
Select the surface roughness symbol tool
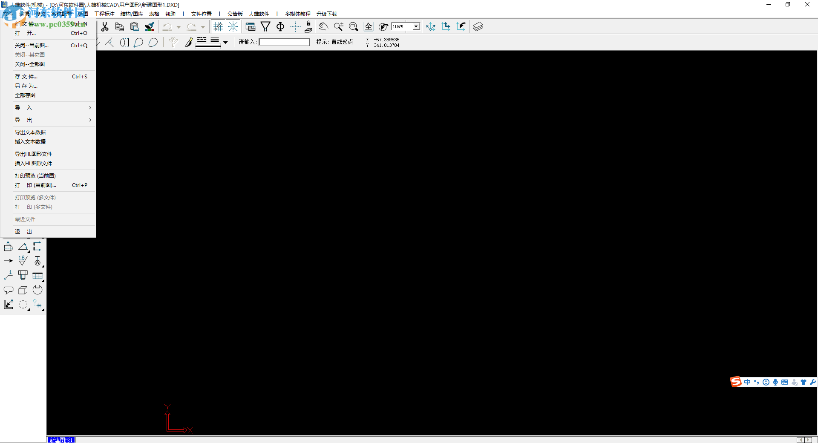pos(23,261)
